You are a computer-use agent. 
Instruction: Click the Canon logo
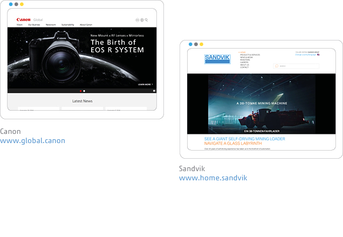[23, 19]
